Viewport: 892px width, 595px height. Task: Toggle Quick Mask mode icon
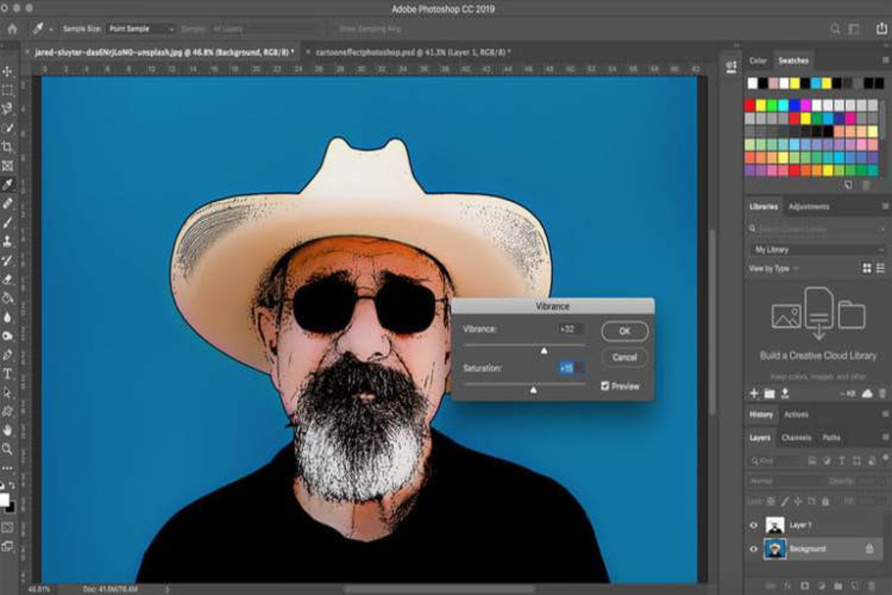click(7, 527)
